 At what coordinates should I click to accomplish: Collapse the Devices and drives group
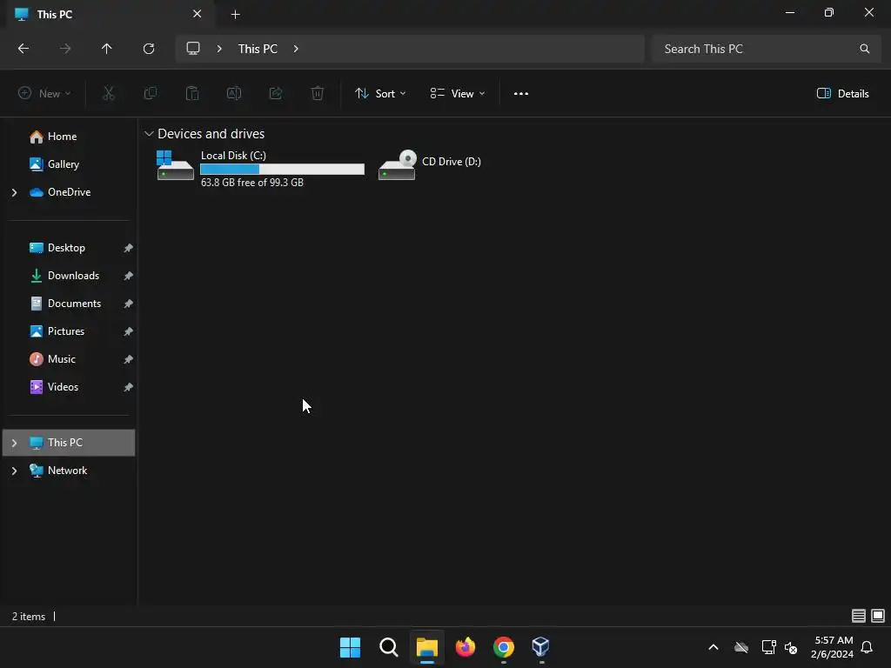[149, 134]
